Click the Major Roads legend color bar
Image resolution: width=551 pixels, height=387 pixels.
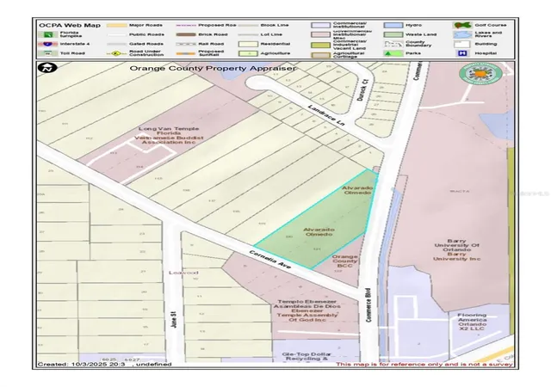point(116,25)
